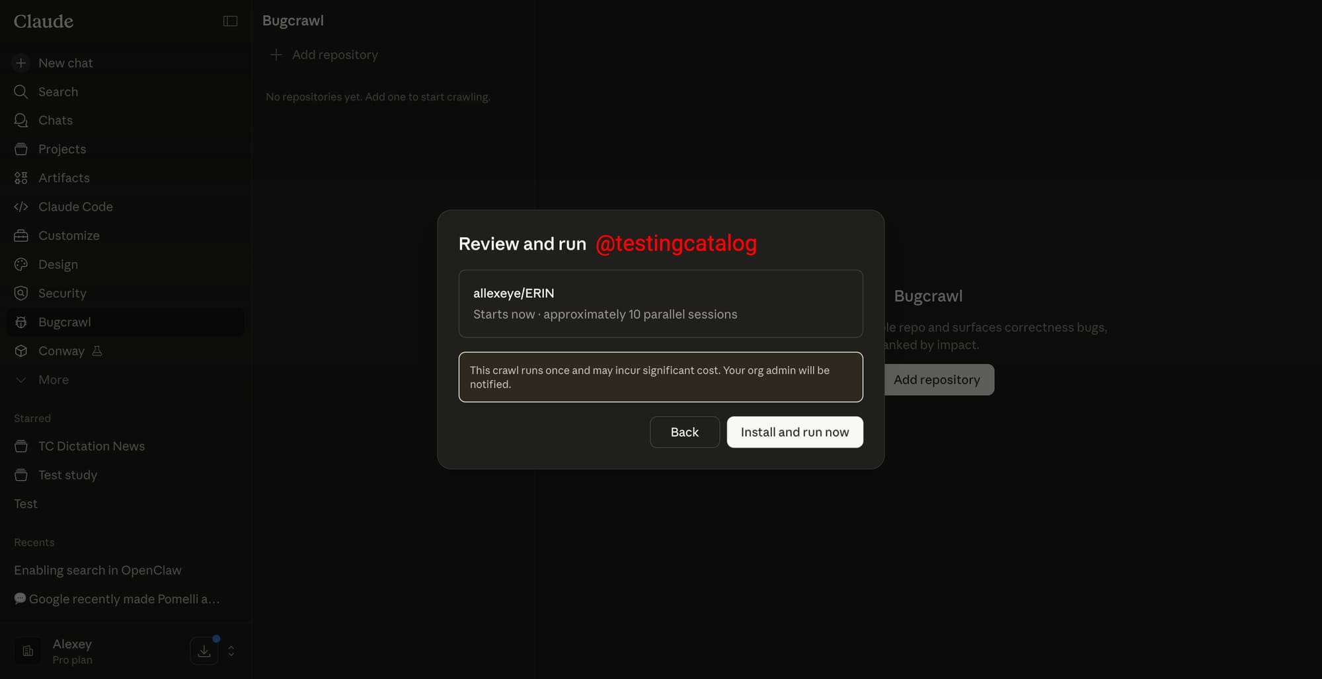
Task: Click the Starred section label
Action: click(x=32, y=418)
